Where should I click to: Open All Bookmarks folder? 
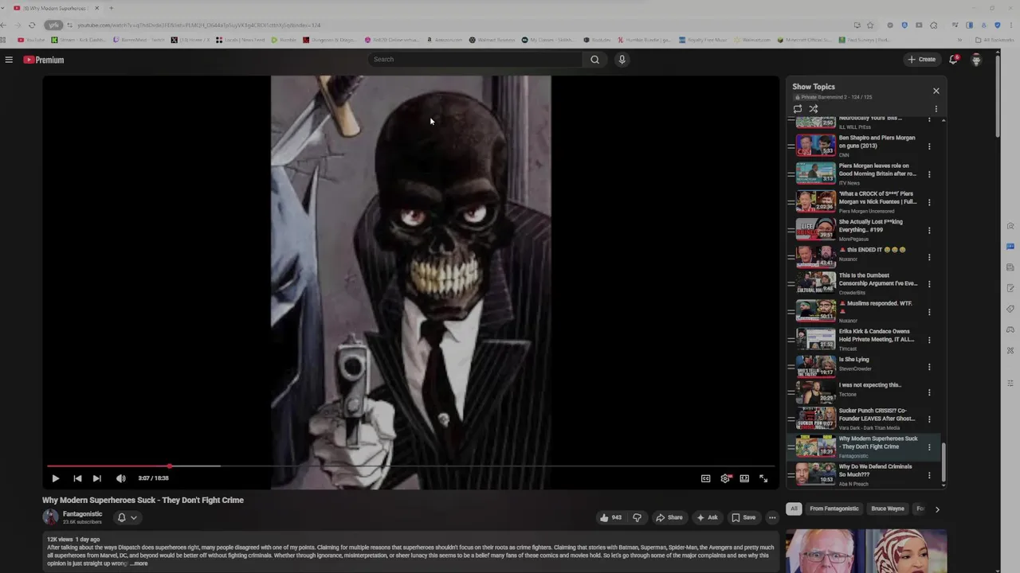coord(994,40)
